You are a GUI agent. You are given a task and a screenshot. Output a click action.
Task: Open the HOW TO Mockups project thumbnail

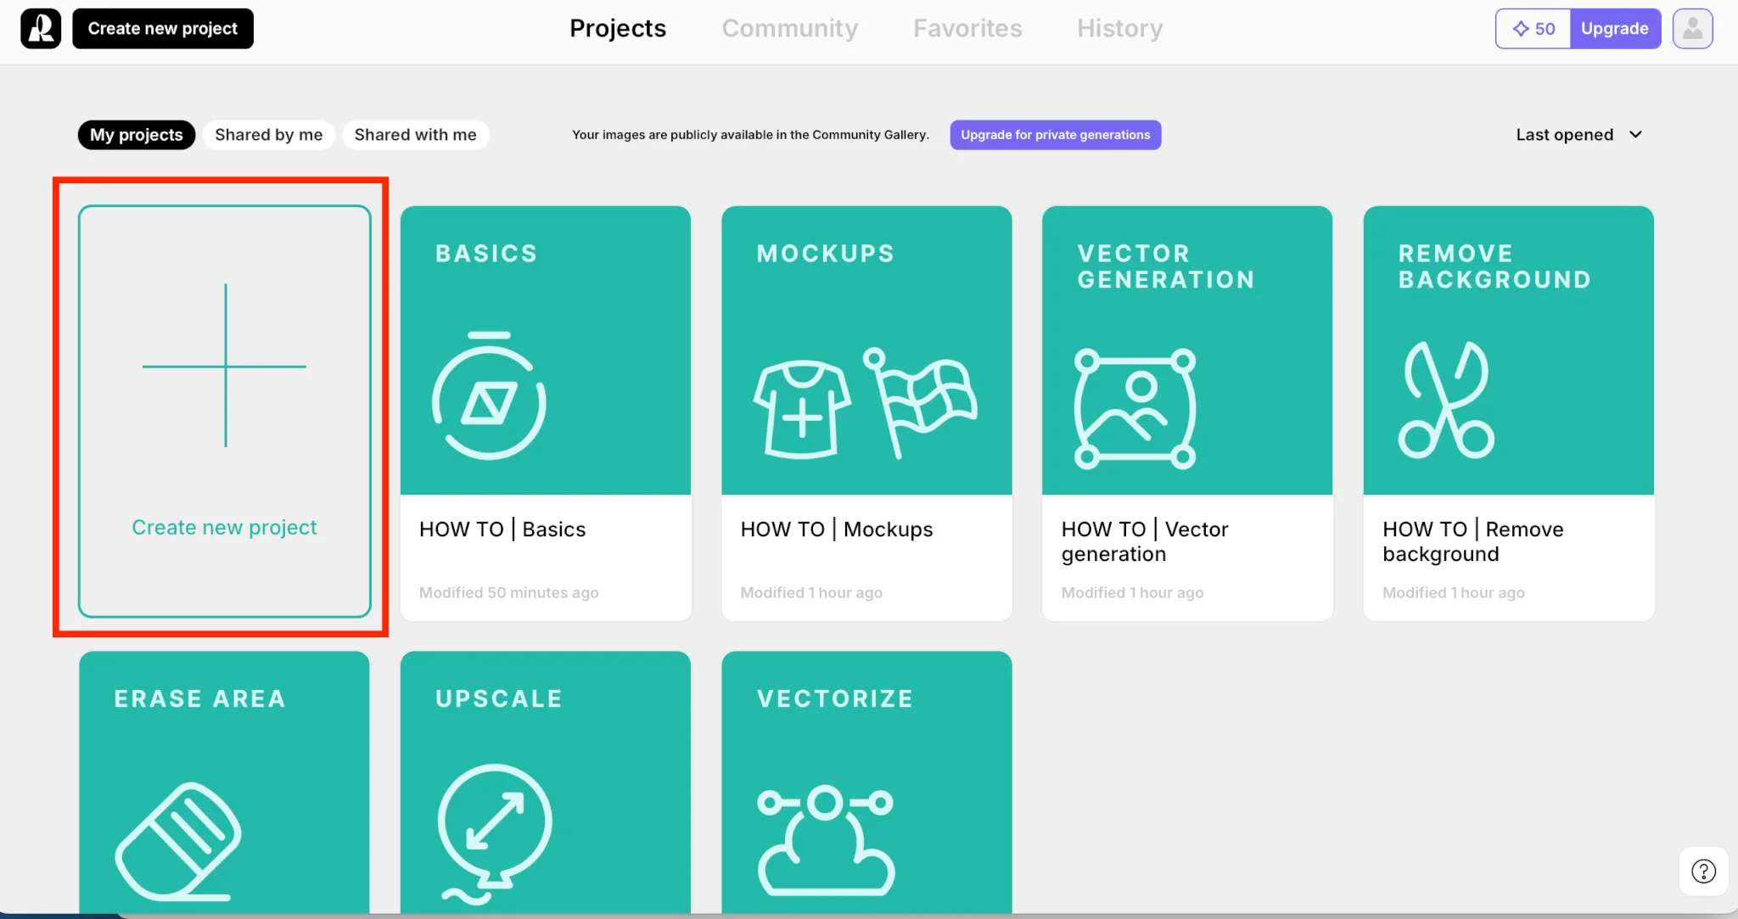pyautogui.click(x=866, y=350)
